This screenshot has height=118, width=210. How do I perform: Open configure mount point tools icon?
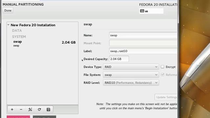click(30, 109)
